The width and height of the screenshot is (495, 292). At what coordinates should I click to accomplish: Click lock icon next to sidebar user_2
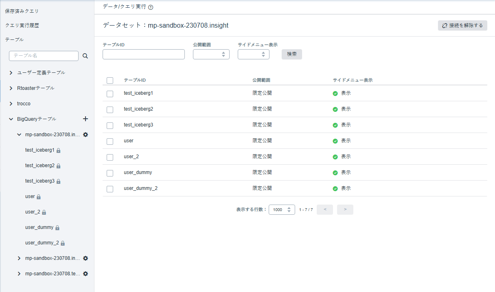(x=44, y=212)
